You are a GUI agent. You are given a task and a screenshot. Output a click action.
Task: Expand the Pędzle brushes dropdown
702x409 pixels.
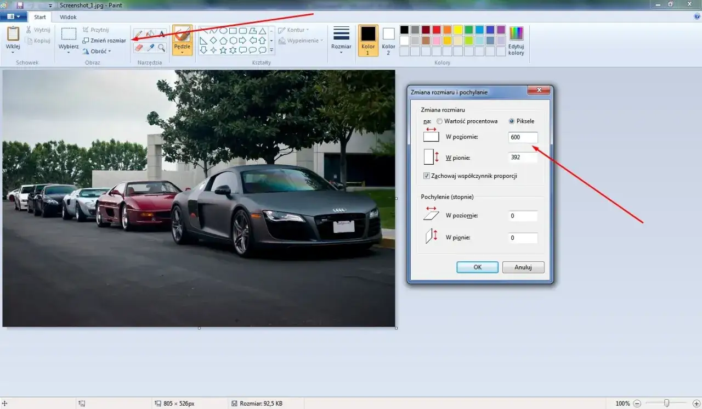[x=182, y=53]
